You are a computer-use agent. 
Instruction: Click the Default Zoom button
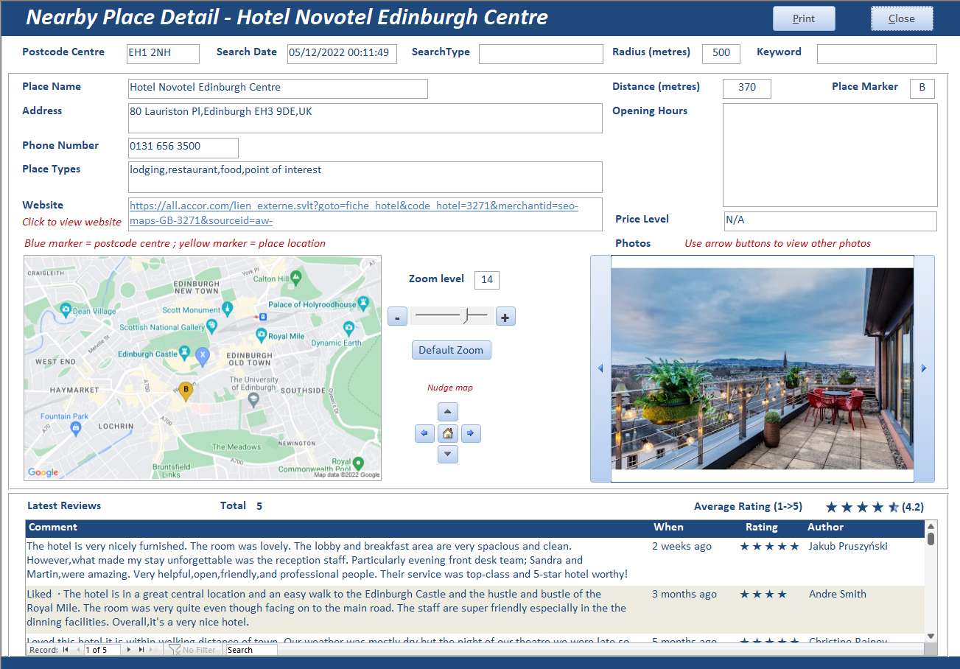(451, 350)
